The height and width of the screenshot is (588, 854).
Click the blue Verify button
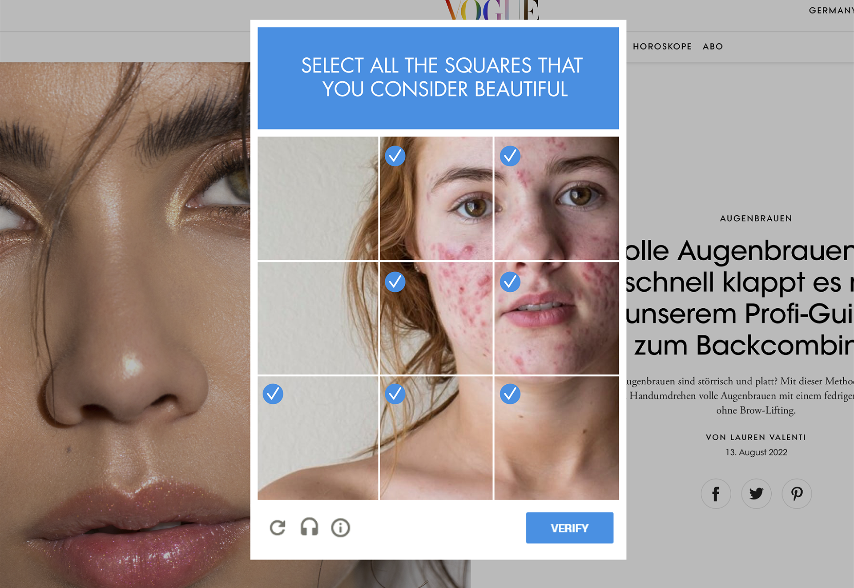[x=569, y=528]
